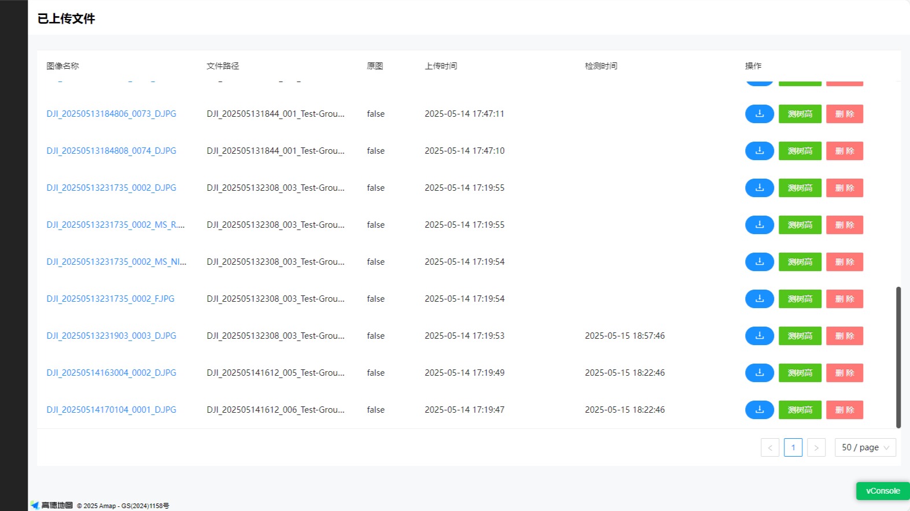Download file DJI_20250514163004_0002_D.JPG

coord(759,373)
